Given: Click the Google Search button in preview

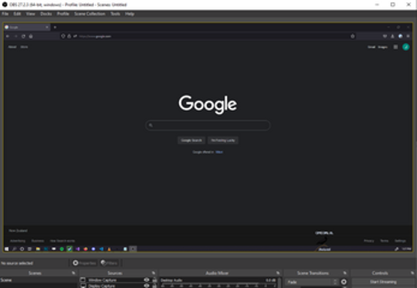Looking at the screenshot, I should pos(192,140).
